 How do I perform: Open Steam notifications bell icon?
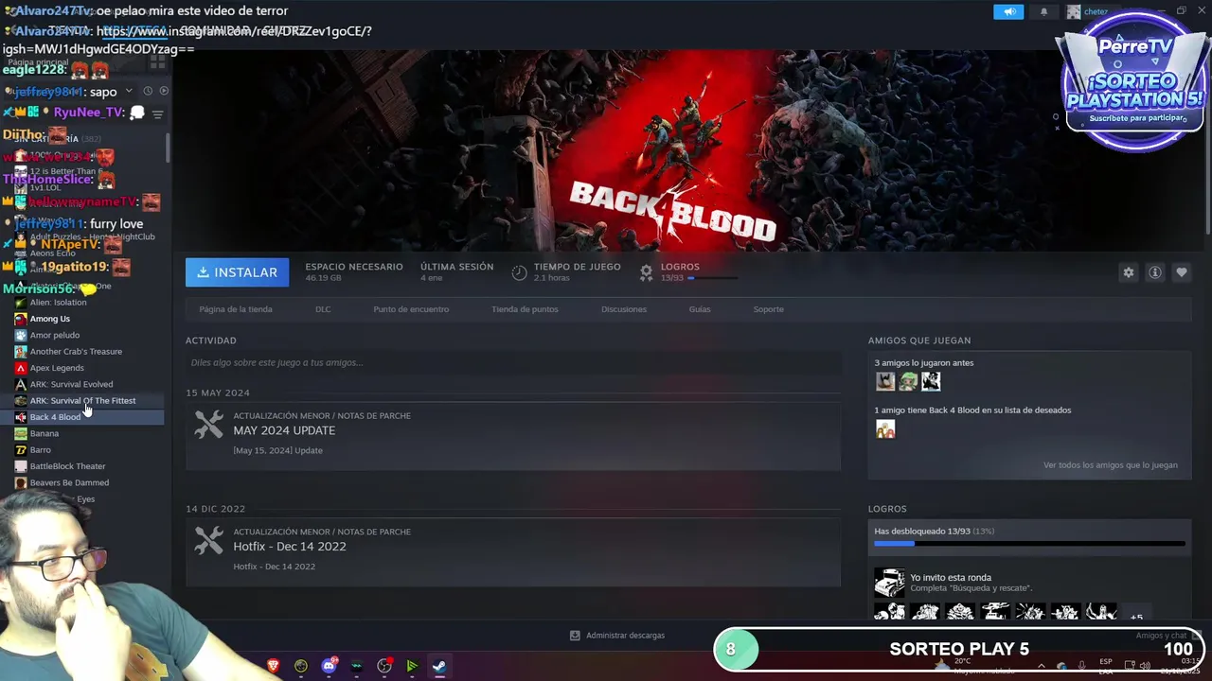(x=1043, y=11)
